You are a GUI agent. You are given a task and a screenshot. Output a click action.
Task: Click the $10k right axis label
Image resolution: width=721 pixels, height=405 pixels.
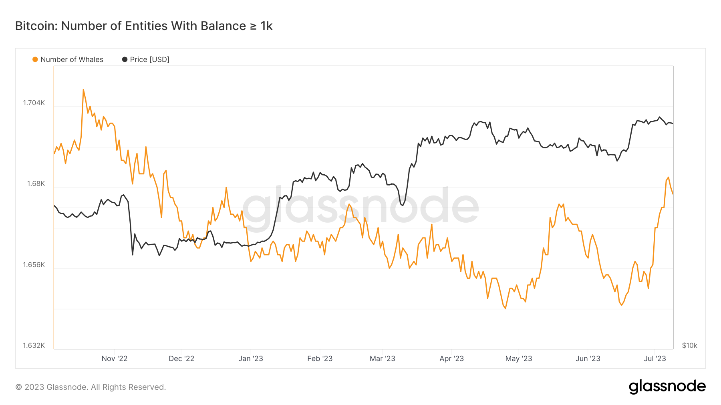tap(690, 345)
